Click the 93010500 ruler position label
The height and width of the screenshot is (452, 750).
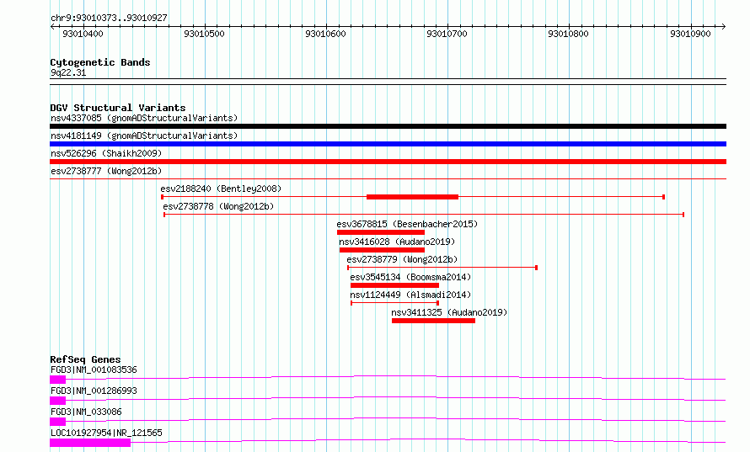(x=204, y=34)
